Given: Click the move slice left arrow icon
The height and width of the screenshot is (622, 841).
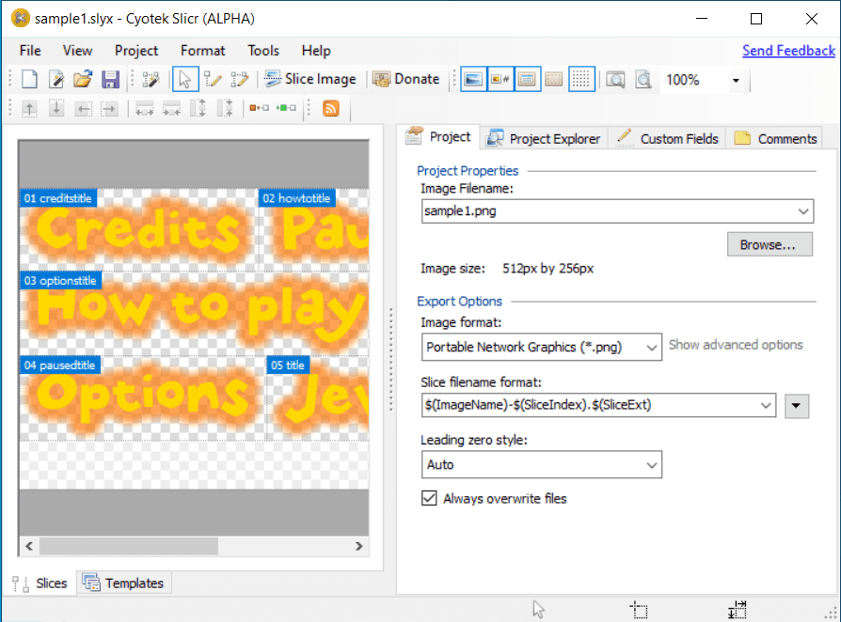Looking at the screenshot, I should 83,109.
